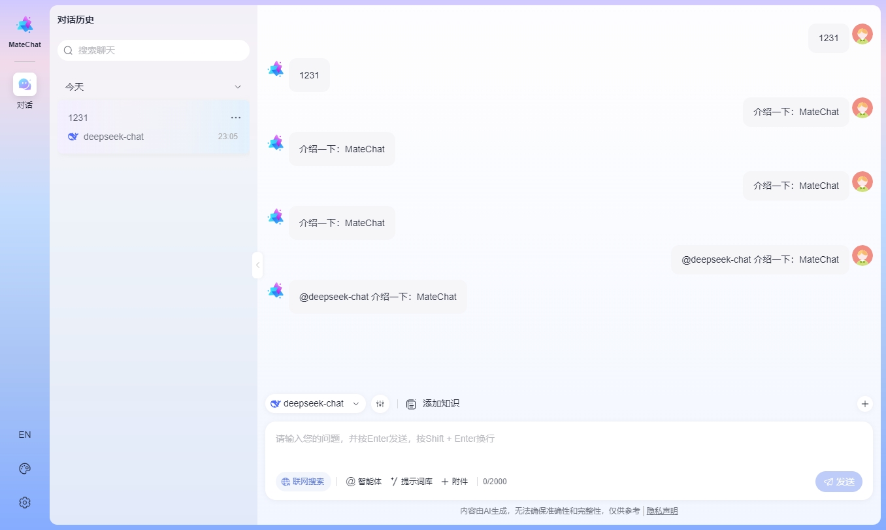
Task: Open the model parameter sliders icon
Action: tap(380, 404)
